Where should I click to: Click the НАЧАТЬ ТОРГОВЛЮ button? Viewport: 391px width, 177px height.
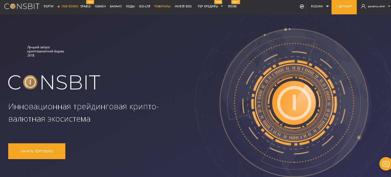(x=37, y=151)
